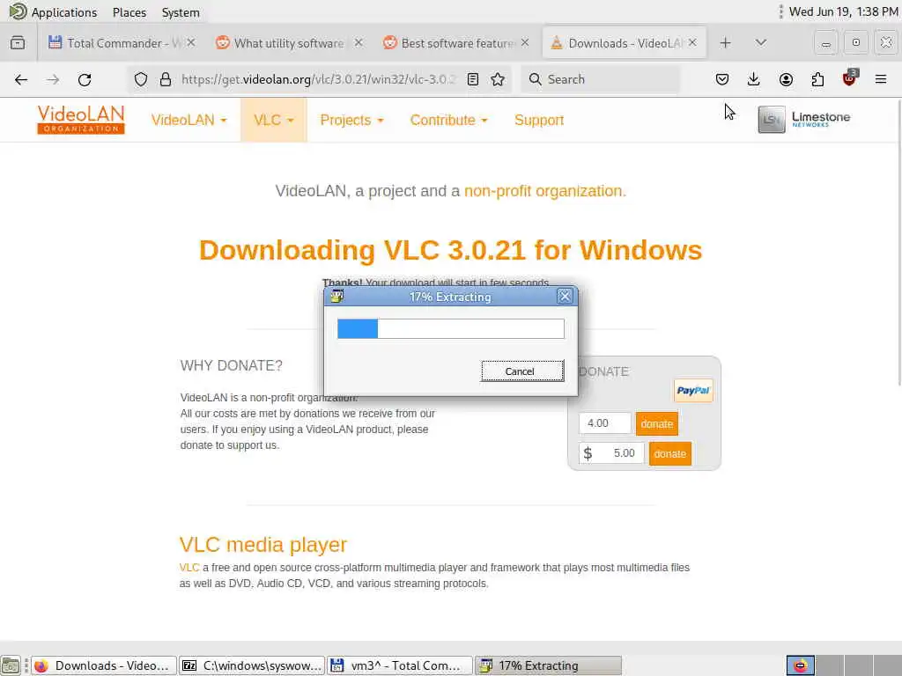Viewport: 902px width, 676px height.
Task: Click the Downloading VLC 3.0.21 heading
Action: pos(450,250)
